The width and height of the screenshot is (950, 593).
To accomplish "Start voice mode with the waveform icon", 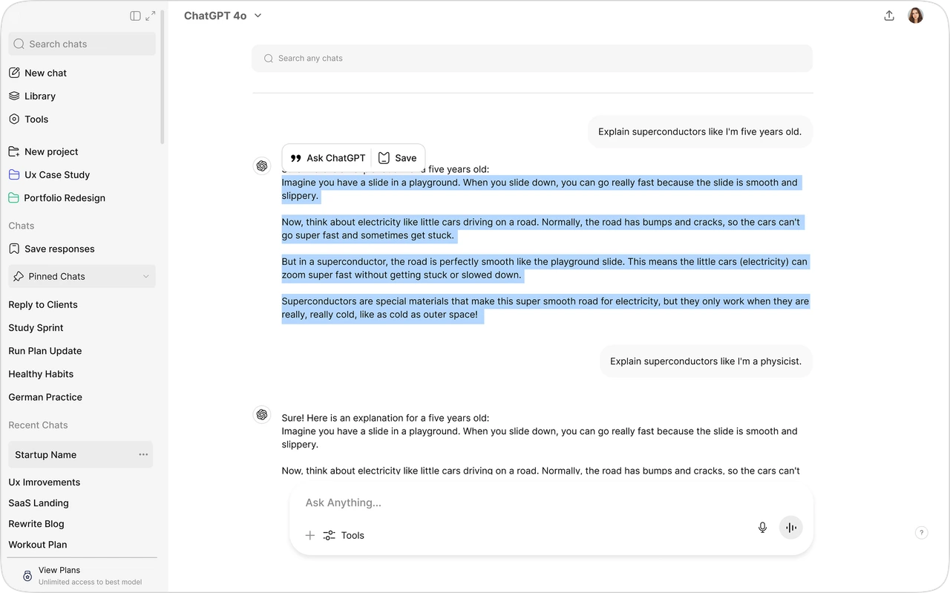I will pos(790,527).
